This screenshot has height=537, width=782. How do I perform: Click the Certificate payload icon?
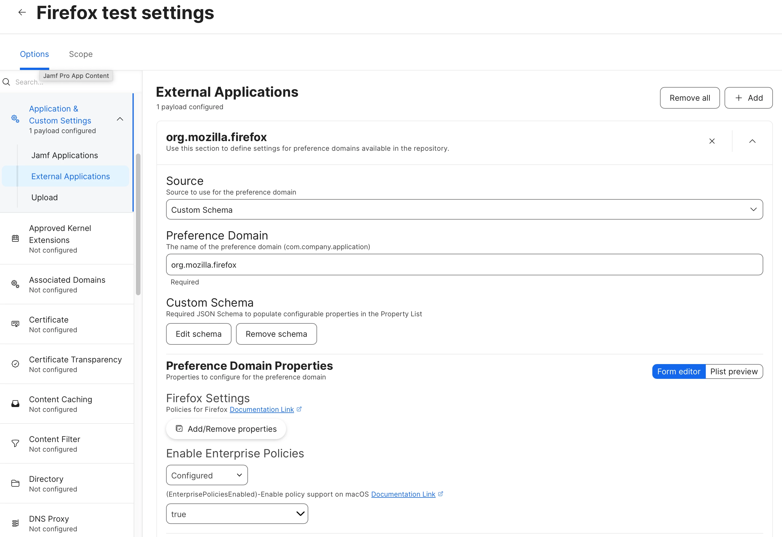pyautogui.click(x=15, y=324)
